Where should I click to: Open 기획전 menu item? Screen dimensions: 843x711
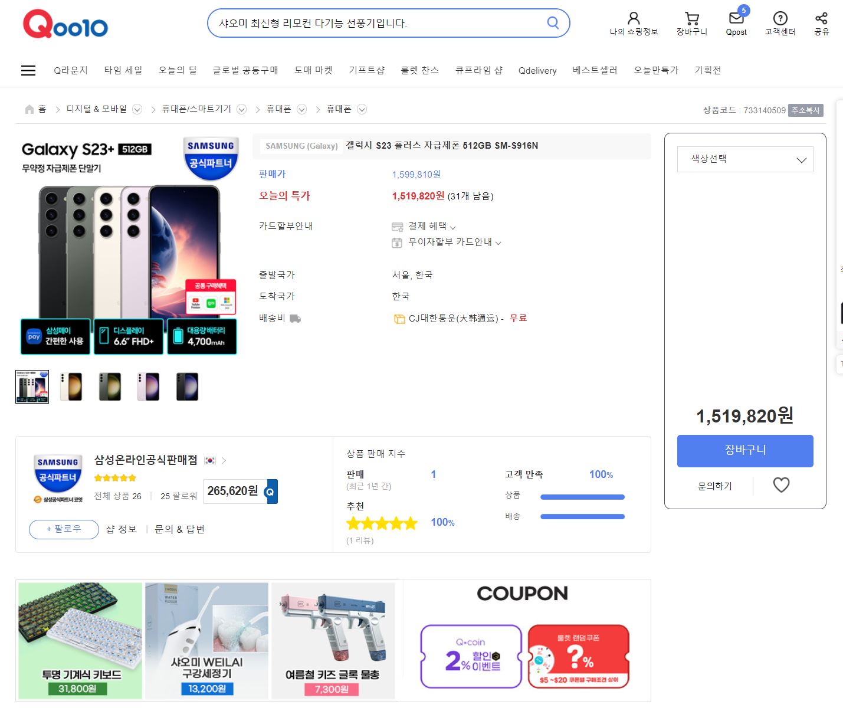[x=708, y=70]
